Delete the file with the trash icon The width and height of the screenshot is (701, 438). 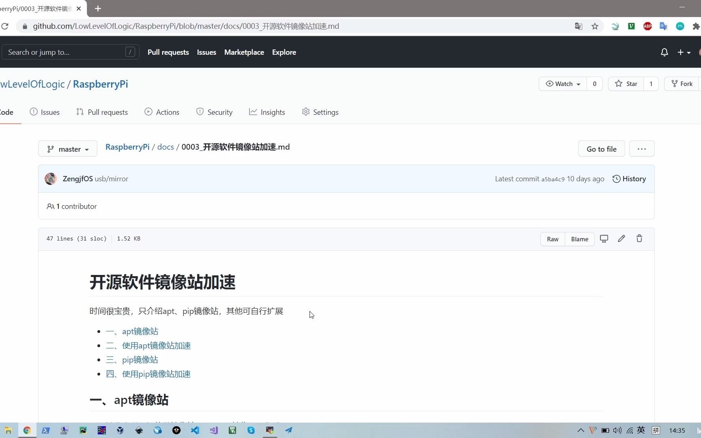click(x=639, y=239)
